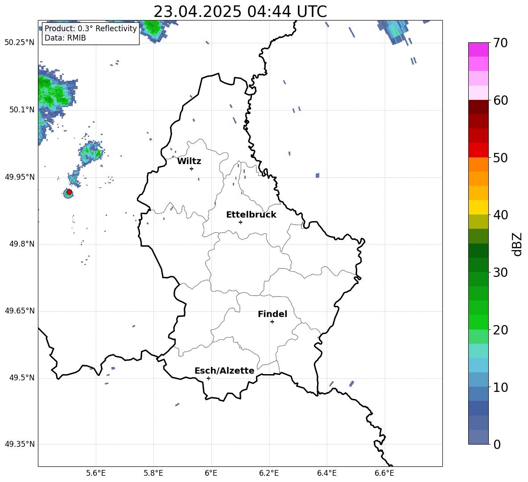Click the red dot marker on the radar map
The height and width of the screenshot is (482, 528).
click(x=69, y=192)
